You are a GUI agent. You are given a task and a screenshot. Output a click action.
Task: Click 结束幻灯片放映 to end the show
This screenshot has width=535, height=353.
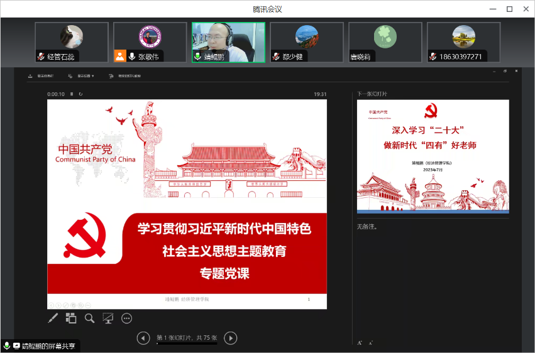pos(125,76)
